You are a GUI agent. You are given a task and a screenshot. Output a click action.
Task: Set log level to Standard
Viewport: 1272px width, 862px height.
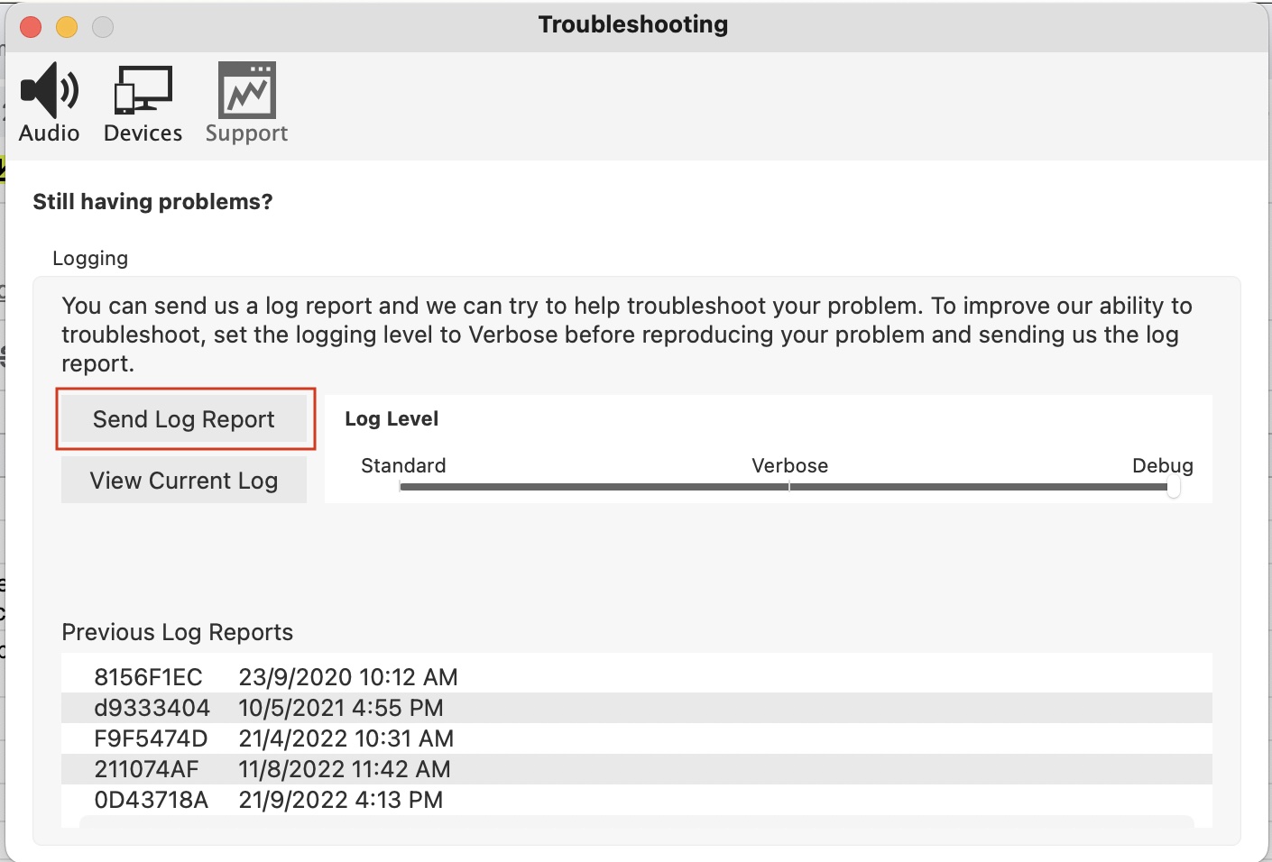coord(402,466)
